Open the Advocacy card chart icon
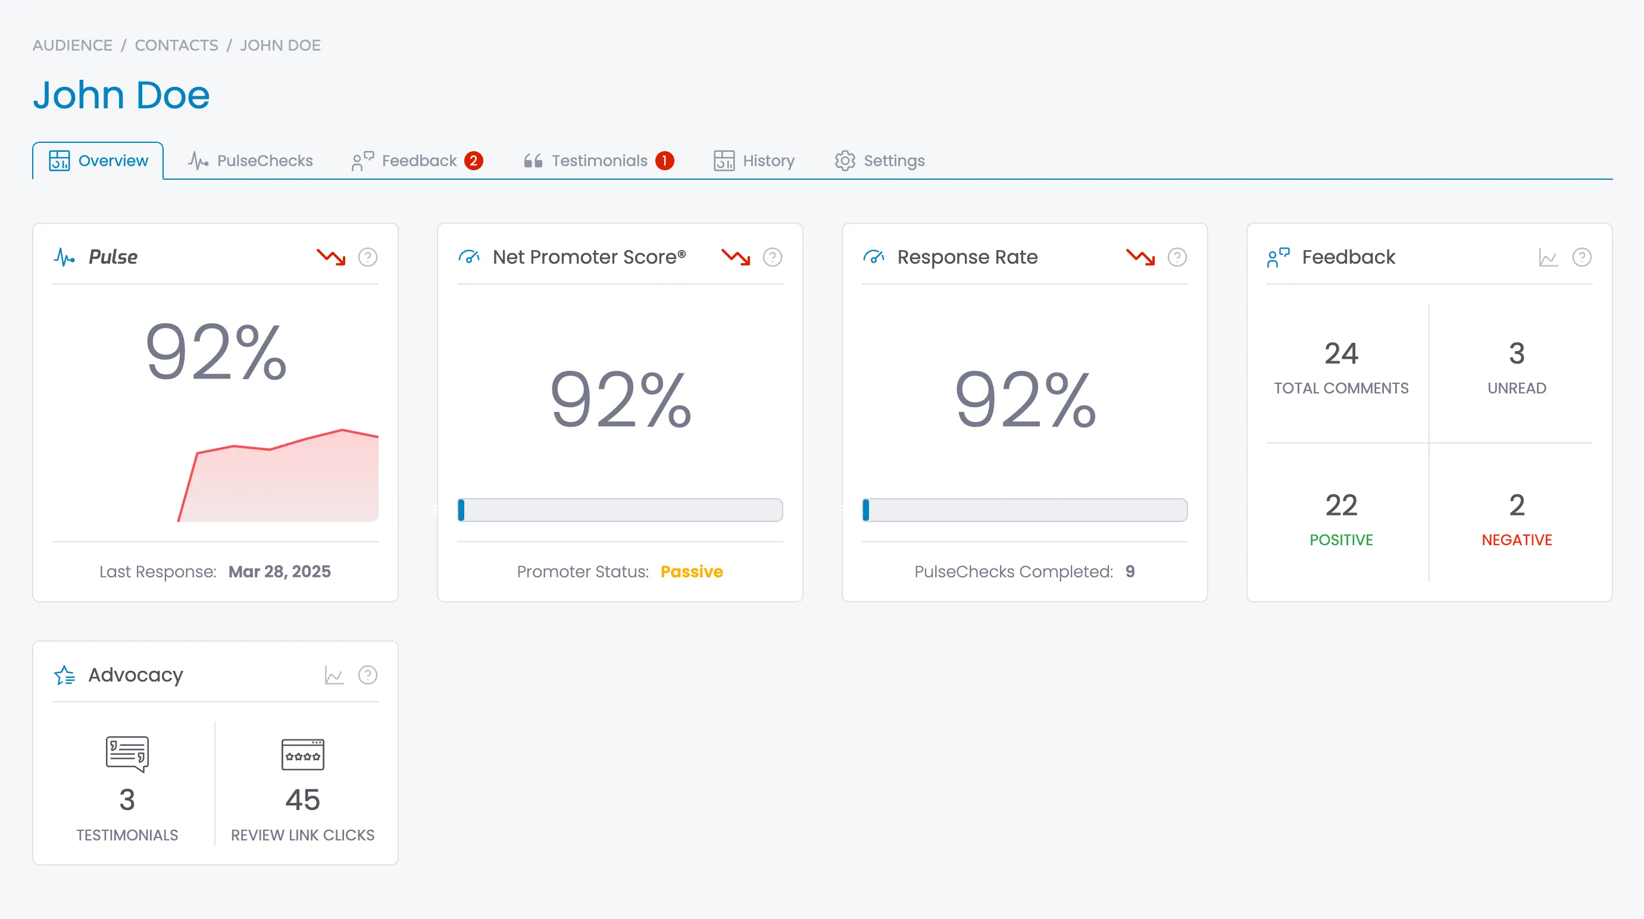 [334, 675]
